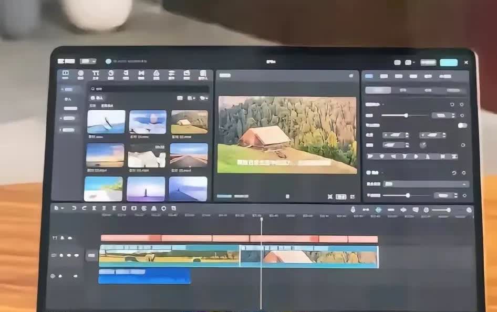497x312 pixels.
Task: Click the Delete clip icon in timeline toolbar
Action: (124, 208)
